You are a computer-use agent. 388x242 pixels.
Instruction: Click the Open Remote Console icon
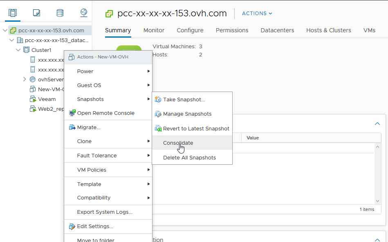tap(72, 113)
